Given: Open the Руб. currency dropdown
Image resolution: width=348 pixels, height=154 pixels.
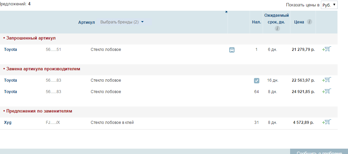Looking at the screenshot, I should (x=329, y=5).
